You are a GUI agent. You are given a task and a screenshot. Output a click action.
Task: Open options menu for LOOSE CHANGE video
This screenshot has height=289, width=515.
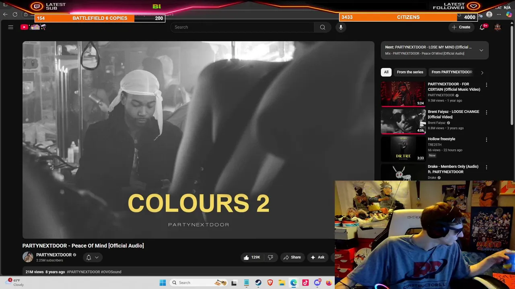pos(486,112)
